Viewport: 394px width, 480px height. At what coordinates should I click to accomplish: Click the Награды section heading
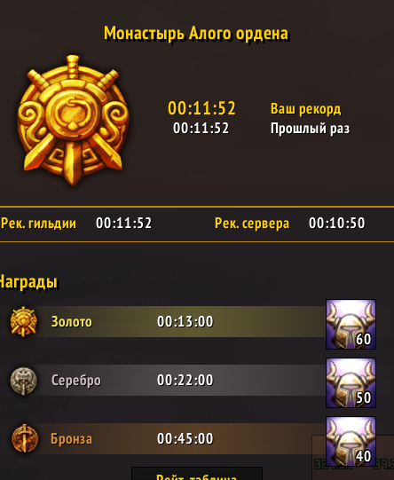pos(28,282)
